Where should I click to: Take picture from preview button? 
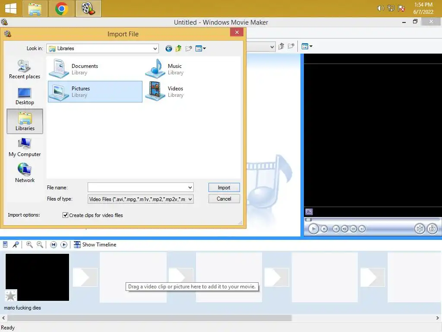click(x=432, y=229)
